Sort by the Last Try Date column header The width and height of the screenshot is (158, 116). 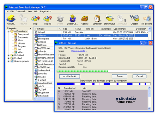coord(123,29)
